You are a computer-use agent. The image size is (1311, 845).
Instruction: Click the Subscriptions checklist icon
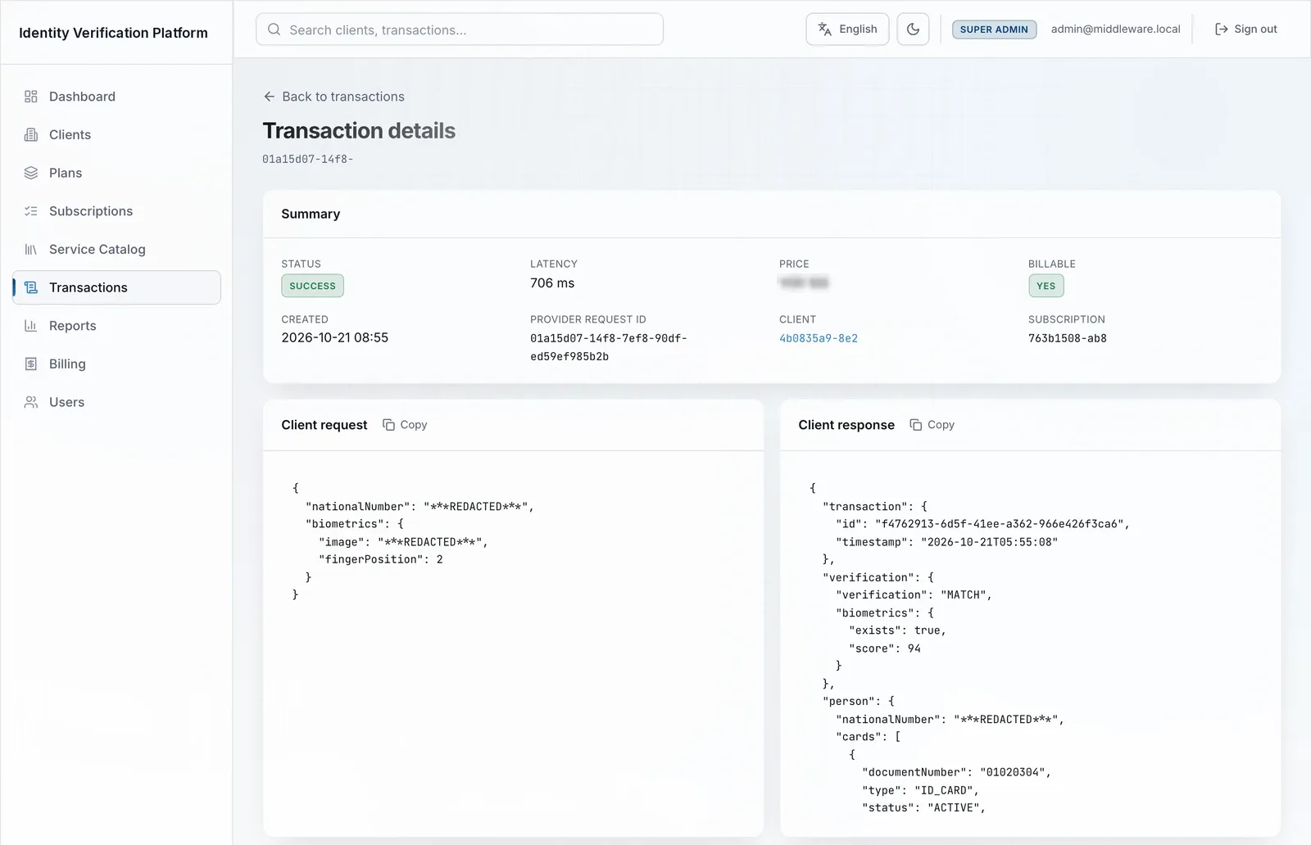(x=31, y=211)
